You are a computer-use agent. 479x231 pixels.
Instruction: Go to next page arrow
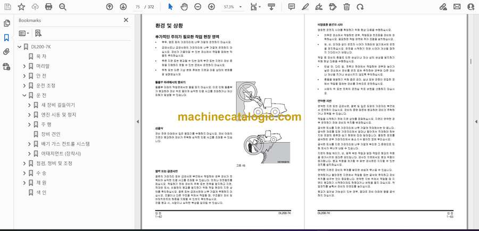point(123,7)
